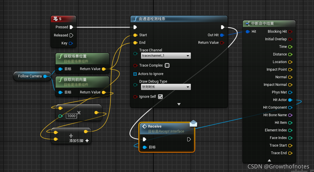Click the 1000 value input field
This screenshot has width=314, height=172.
pos(71,116)
